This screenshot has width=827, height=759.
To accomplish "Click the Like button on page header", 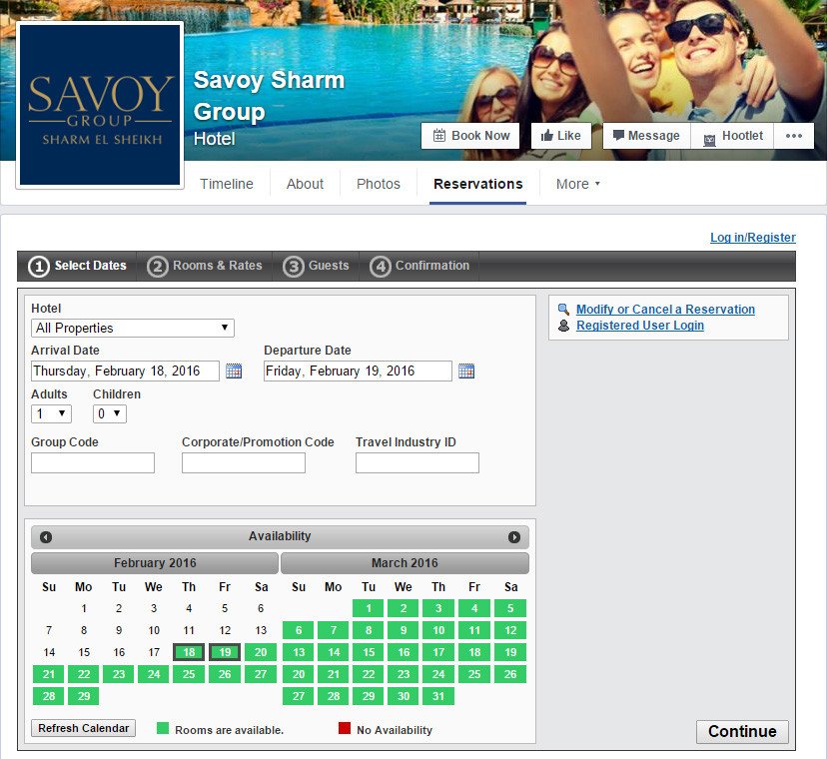I will [x=560, y=136].
